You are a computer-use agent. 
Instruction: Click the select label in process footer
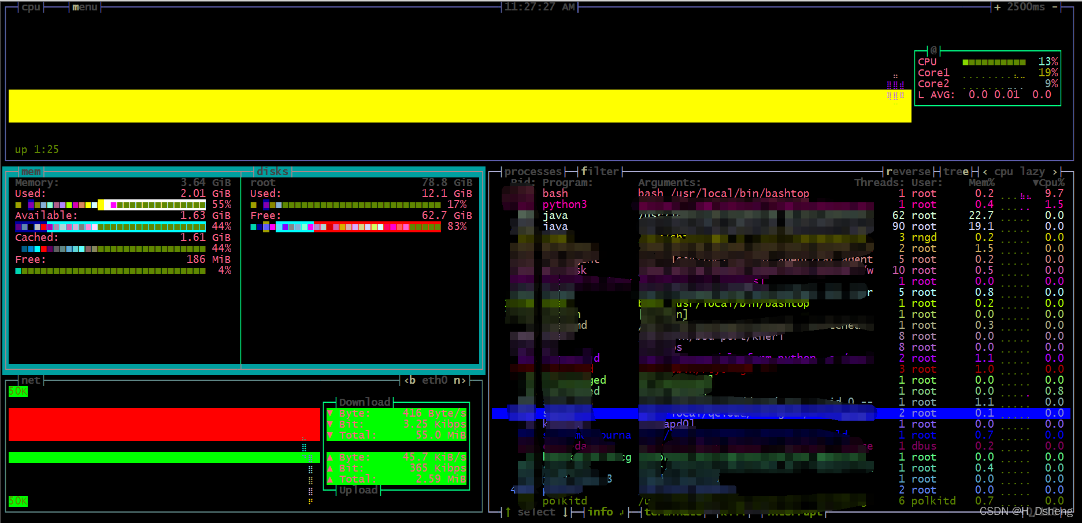[536, 512]
